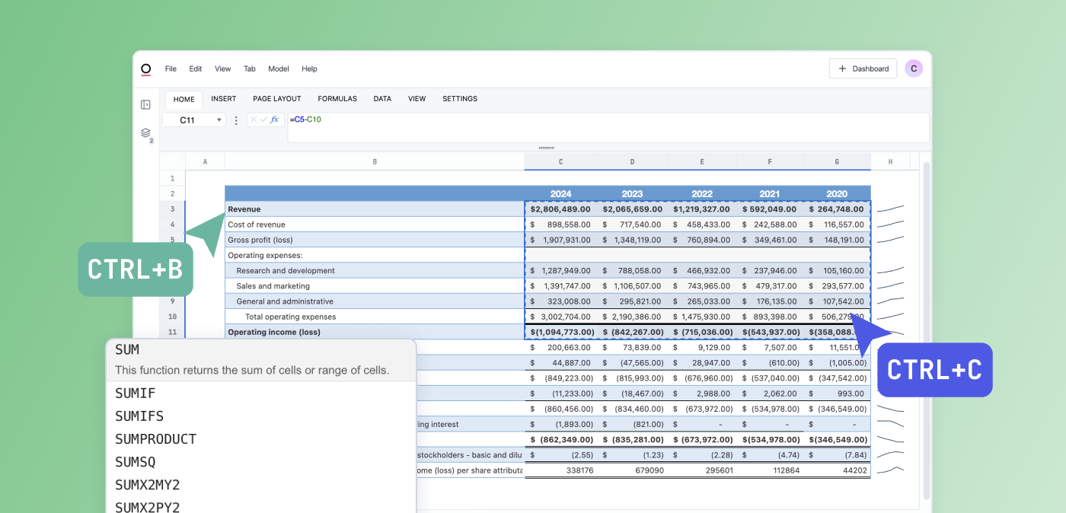Open the layers stack icon
Screen dimensions: 1066x513
145,133
